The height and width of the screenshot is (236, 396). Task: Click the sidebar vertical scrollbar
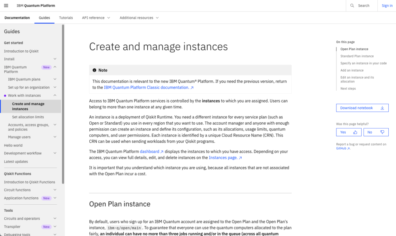point(63,104)
